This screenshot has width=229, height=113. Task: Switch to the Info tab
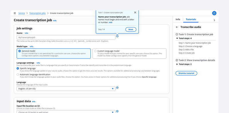tap(178, 19)
